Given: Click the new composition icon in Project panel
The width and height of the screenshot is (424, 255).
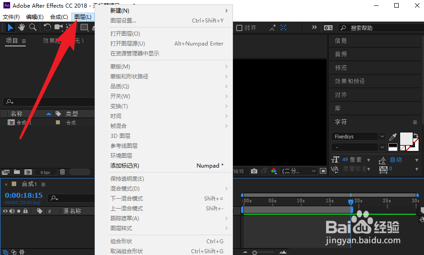Looking at the screenshot, I should 28,172.
